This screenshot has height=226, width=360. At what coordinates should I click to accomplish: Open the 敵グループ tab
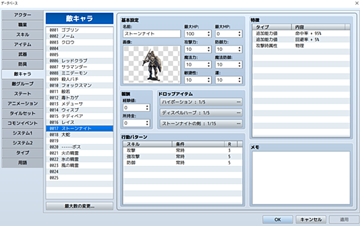coord(22,84)
